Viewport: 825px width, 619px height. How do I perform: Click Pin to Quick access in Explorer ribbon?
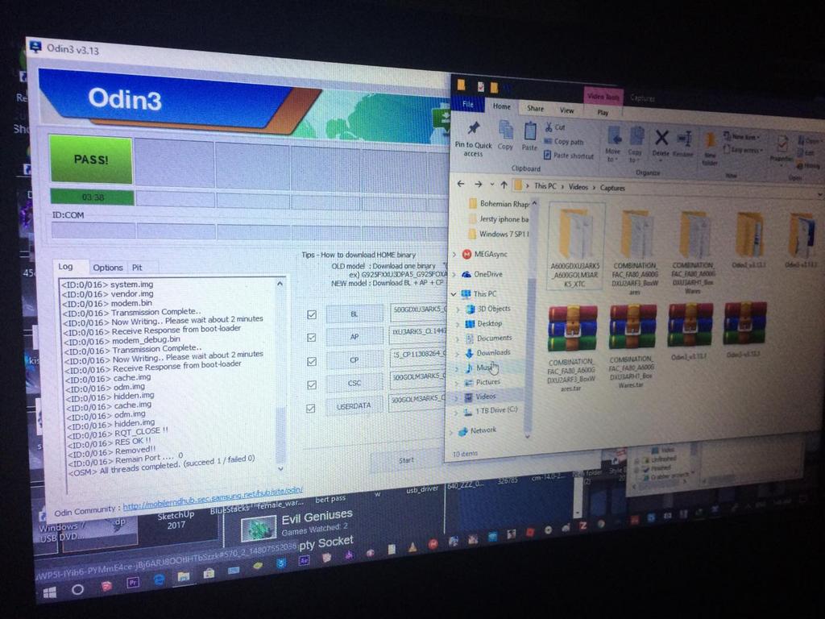473,139
